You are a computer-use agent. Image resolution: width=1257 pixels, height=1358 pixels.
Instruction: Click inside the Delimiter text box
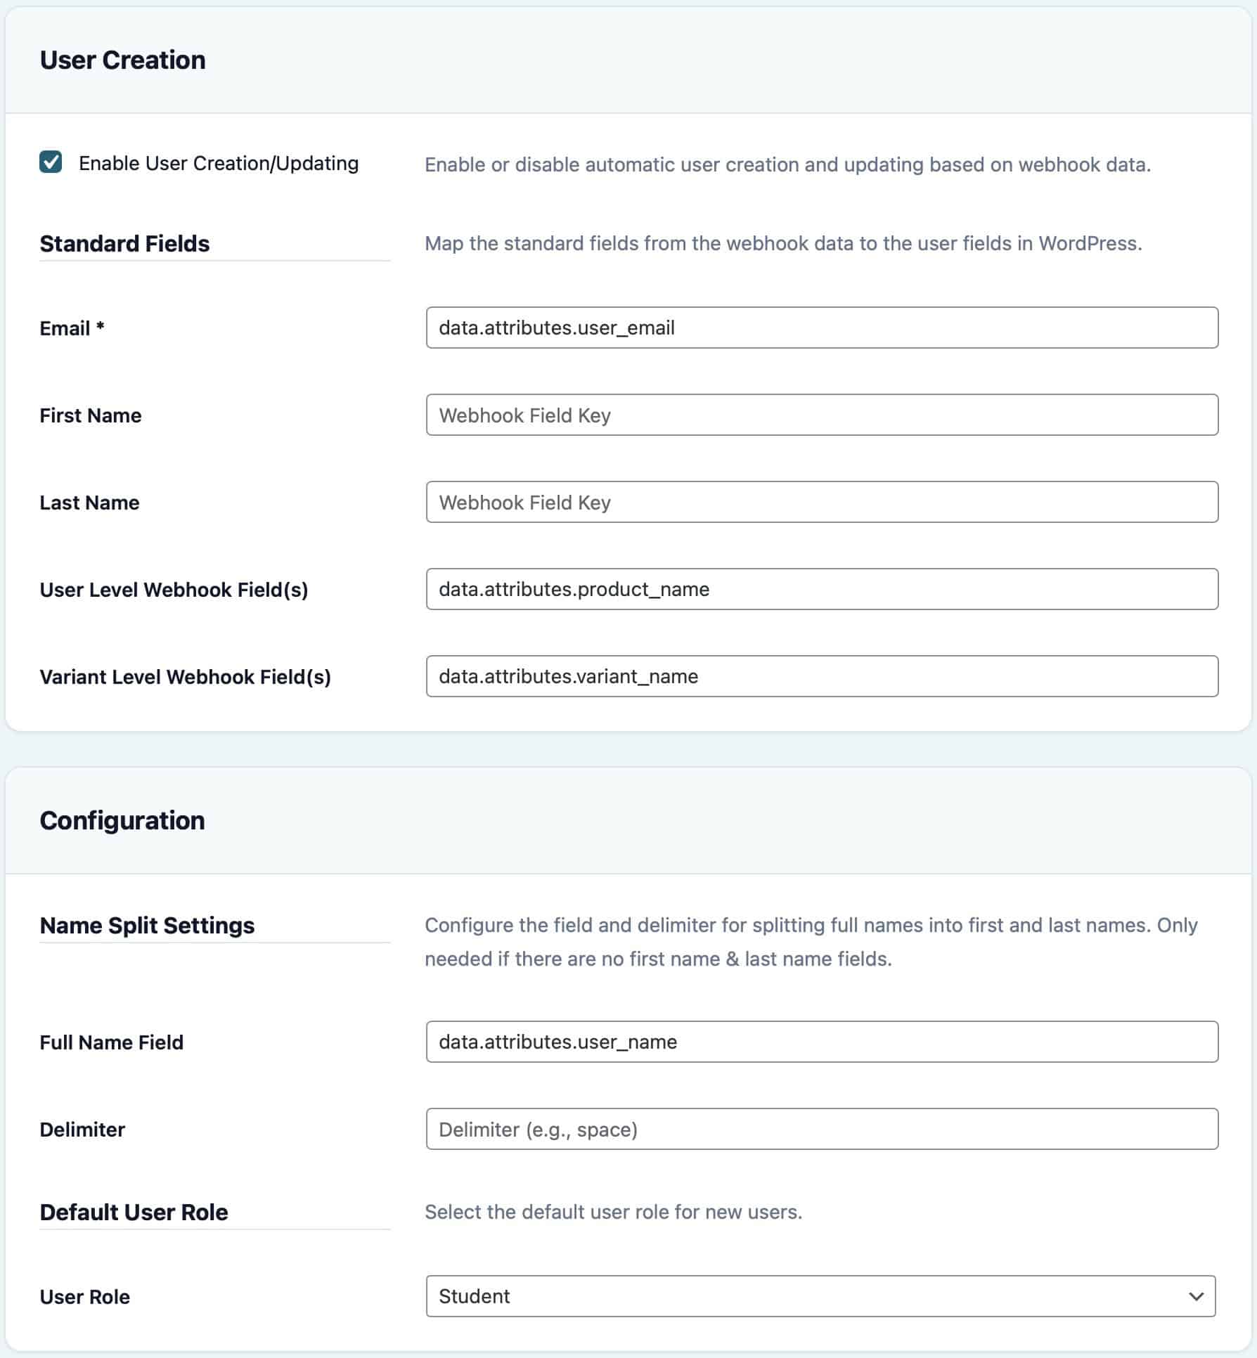tap(821, 1129)
